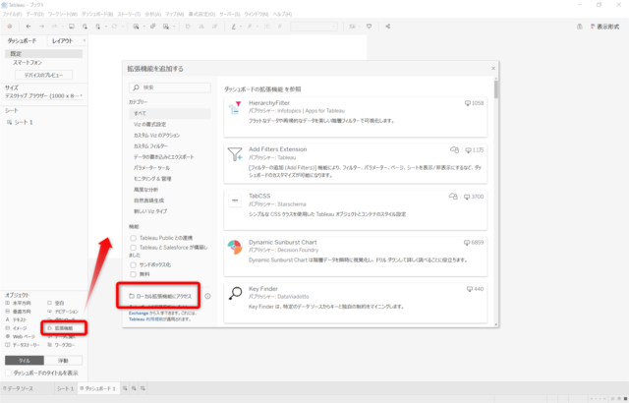Image resolution: width=629 pixels, height=403 pixels.
Task: Click the share workbook toolbar icon
Action: 387,27
